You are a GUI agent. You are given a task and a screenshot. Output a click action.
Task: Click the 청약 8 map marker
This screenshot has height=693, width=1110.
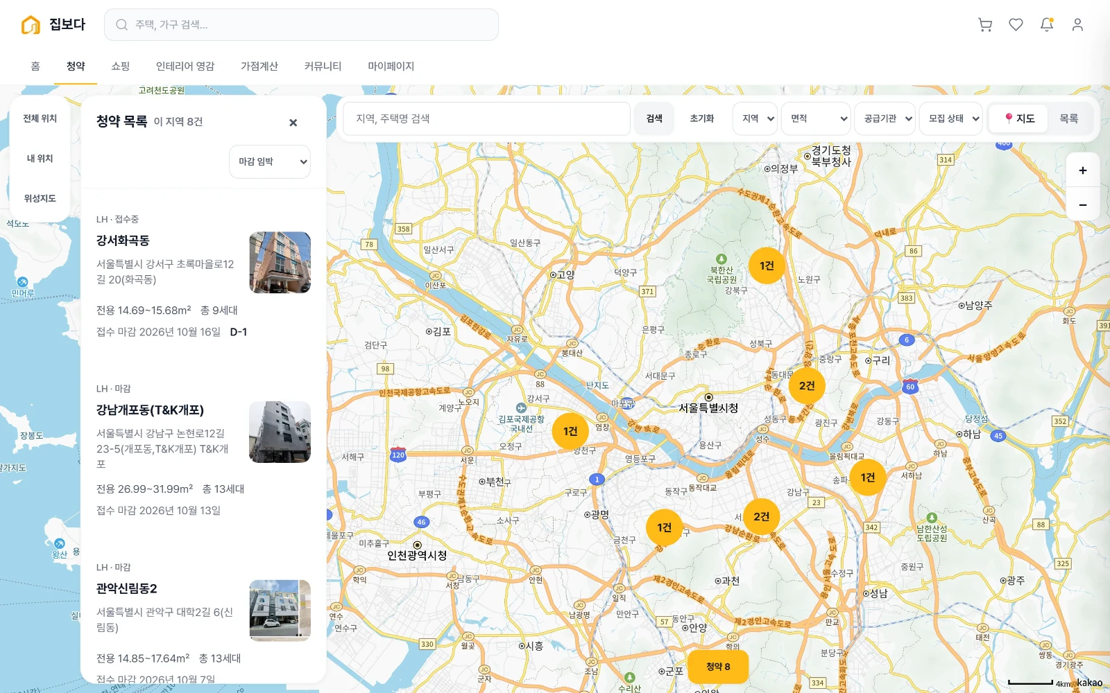click(718, 667)
